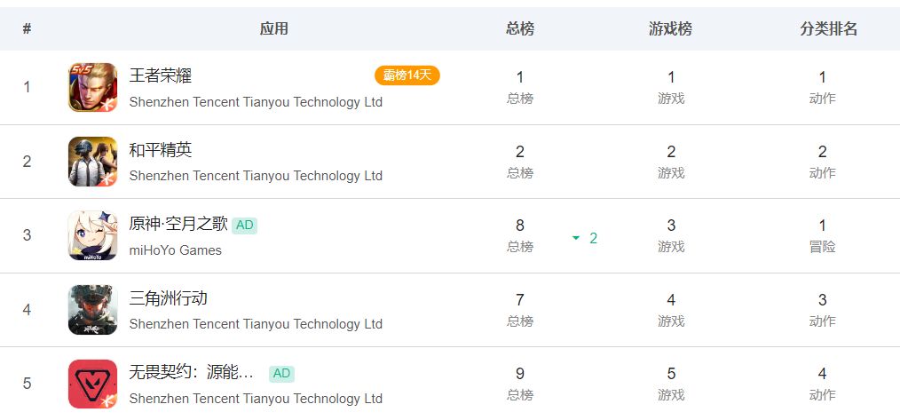Sort by 总榜 column header
The image size is (900, 420).
pyautogui.click(x=520, y=29)
